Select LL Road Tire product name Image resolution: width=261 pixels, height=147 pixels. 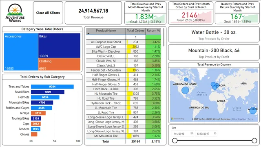point(106,112)
